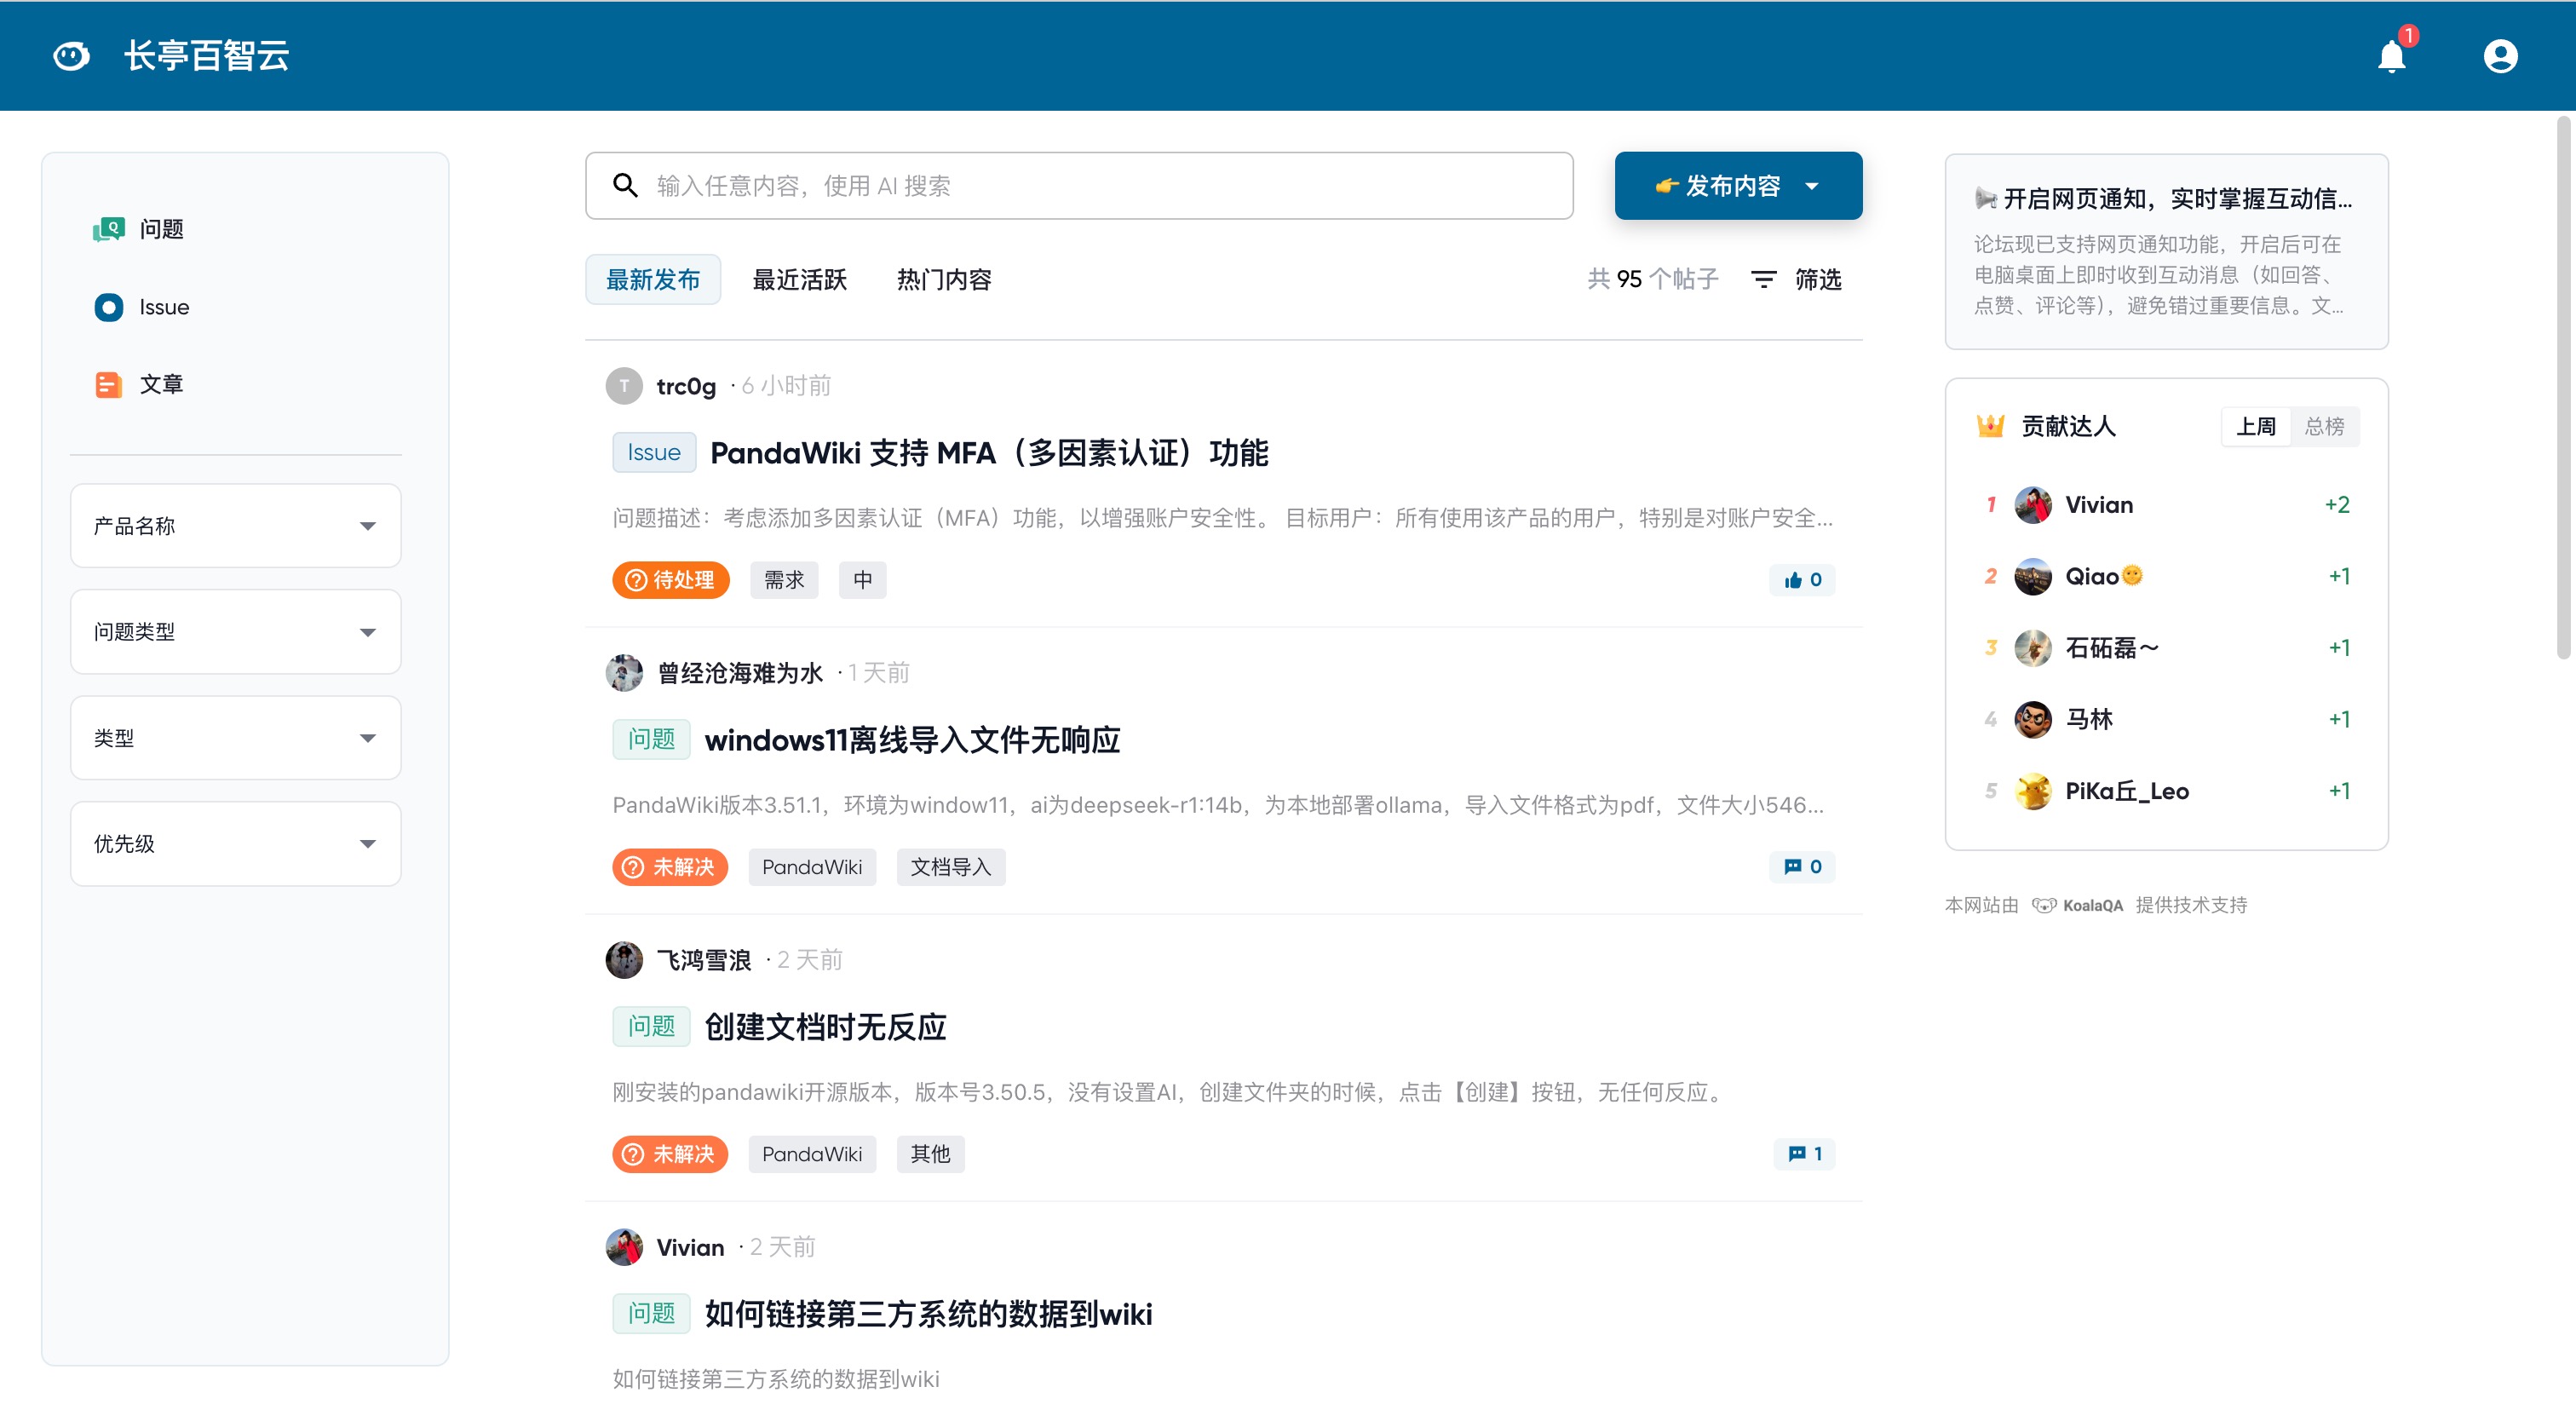Click the 文章 orange document icon
Screen dimensions: 2576x1404
(x=108, y=384)
